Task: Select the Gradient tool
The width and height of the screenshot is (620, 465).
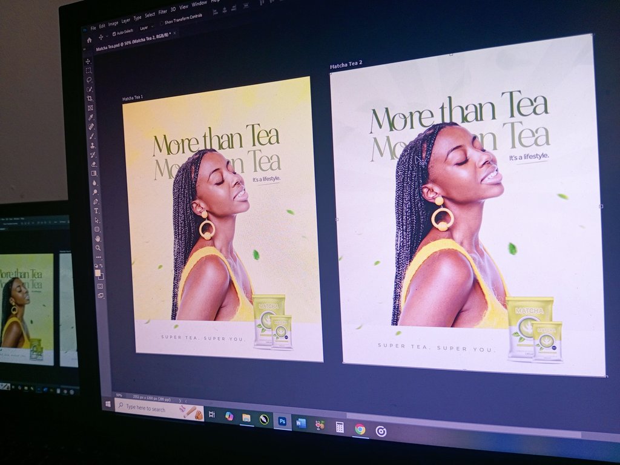Action: pyautogui.click(x=94, y=173)
